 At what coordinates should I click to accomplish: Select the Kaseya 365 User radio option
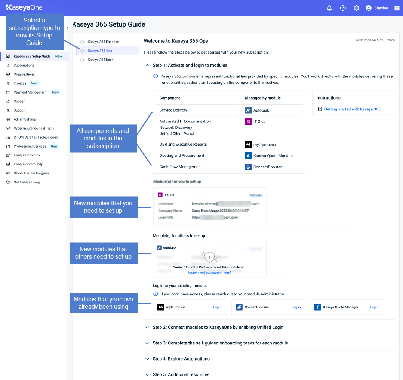pyautogui.click(x=82, y=60)
